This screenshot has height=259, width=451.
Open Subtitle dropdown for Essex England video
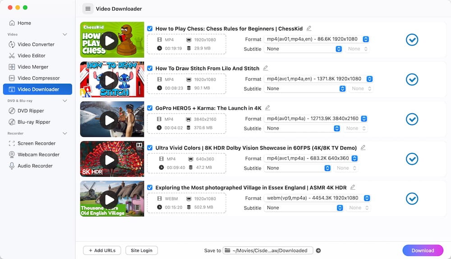(304, 208)
